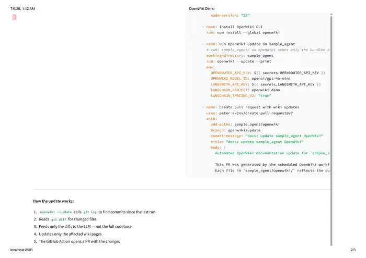Click the LANGCHAIN_TRACING_V2 'true' value
The height and width of the screenshot is (258, 366).
tap(265, 95)
